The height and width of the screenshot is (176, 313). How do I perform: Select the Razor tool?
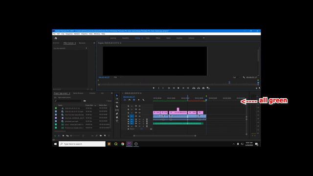coord(117,107)
